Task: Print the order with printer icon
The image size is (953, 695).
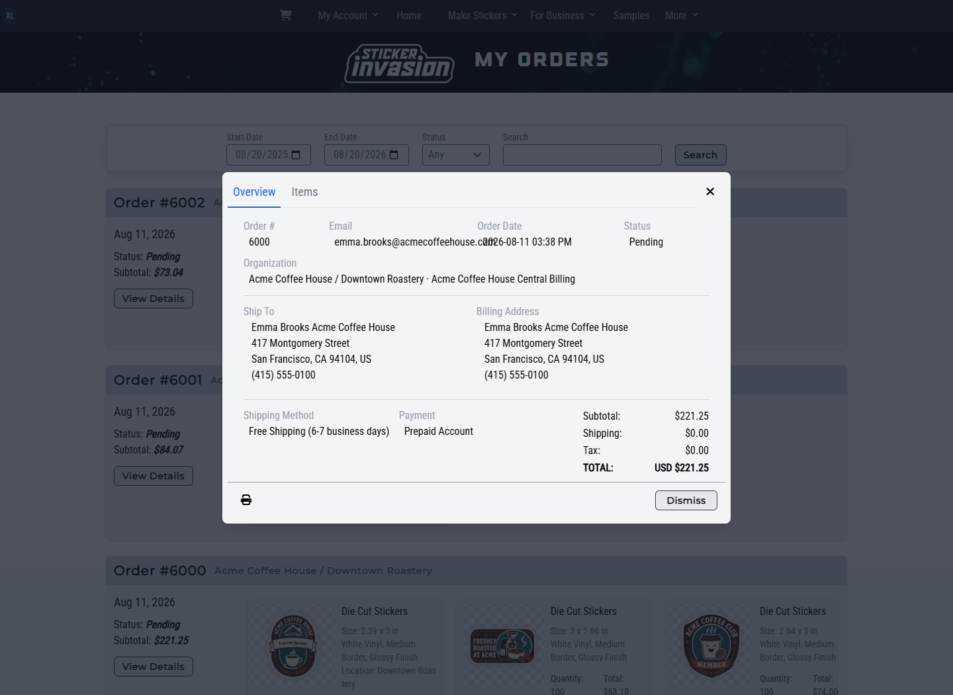Action: point(246,500)
